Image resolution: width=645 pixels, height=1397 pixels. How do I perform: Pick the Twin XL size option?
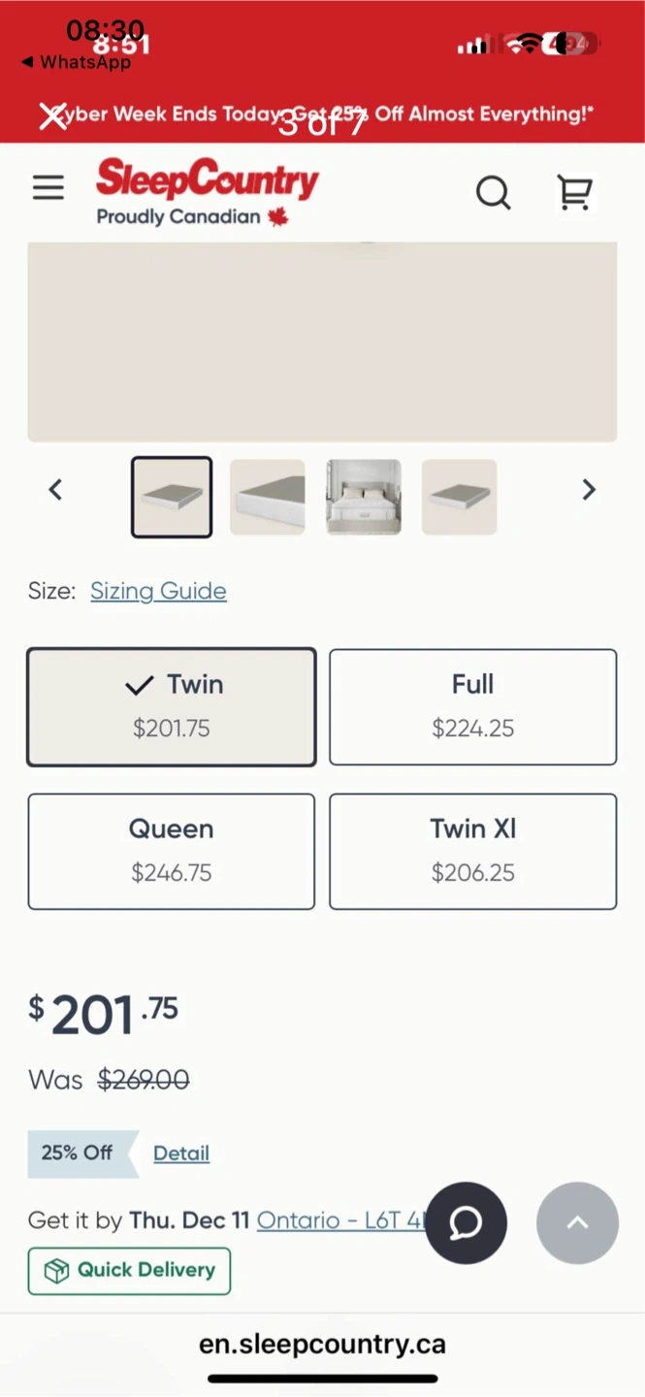tap(472, 851)
